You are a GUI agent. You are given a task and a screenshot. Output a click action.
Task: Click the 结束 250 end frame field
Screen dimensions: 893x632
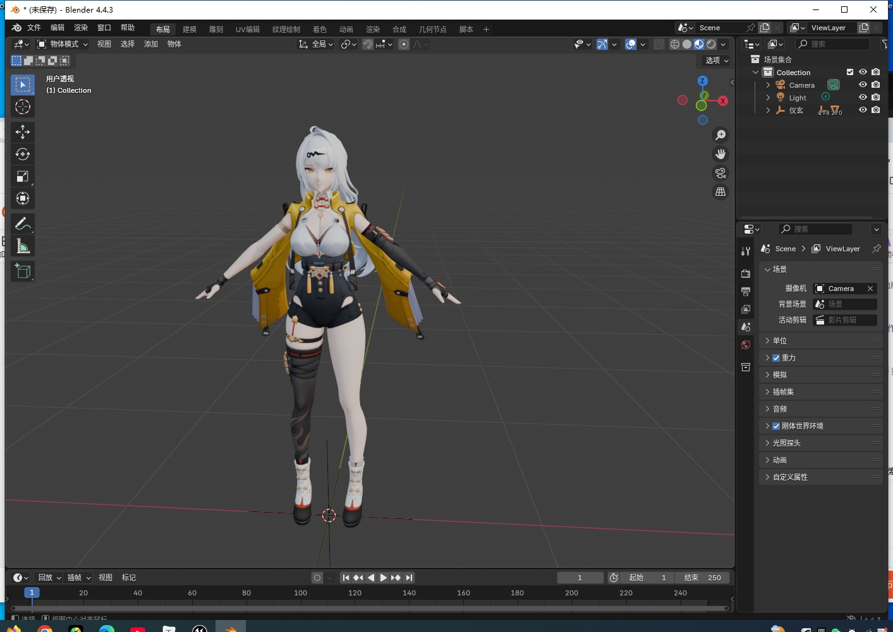tap(702, 578)
